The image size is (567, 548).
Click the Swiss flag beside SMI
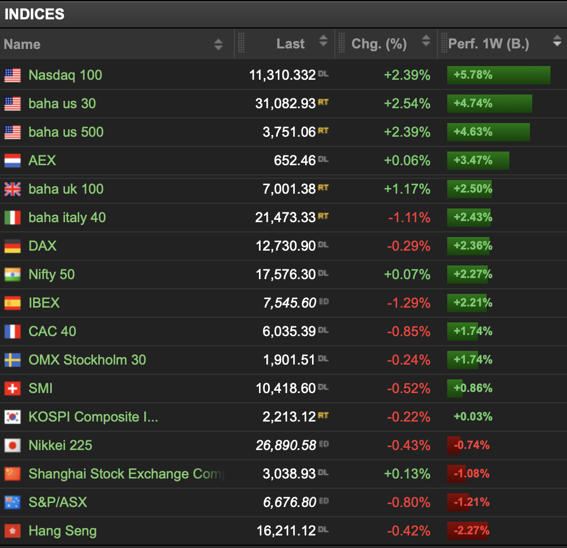pyautogui.click(x=13, y=388)
